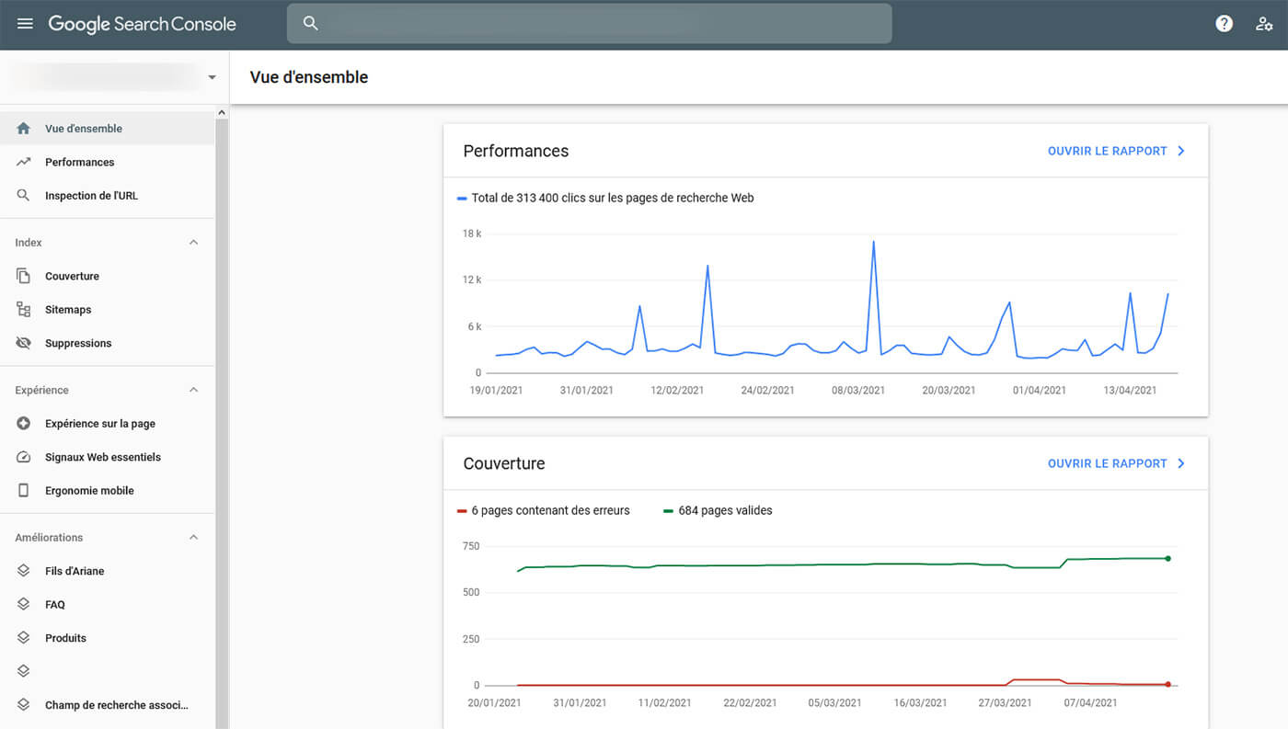
Task: Click the layers icon beside Fils d'Ariane
Action: coord(24,571)
